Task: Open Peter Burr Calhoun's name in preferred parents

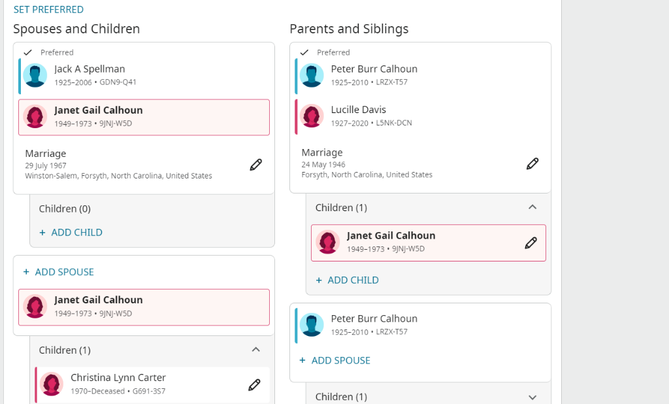Action: coord(374,69)
